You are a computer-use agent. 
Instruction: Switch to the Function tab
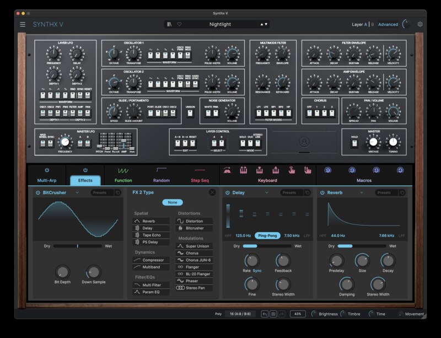point(123,180)
